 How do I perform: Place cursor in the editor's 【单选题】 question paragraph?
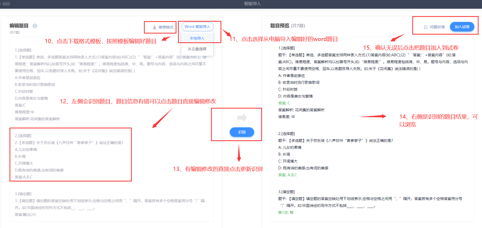pyautogui.click(x=111, y=64)
